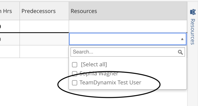Click the first row Hrs cell

[x=9, y=26]
